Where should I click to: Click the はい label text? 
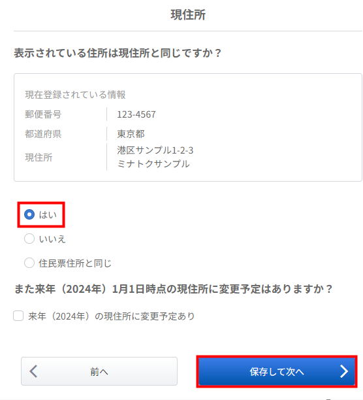[48, 215]
